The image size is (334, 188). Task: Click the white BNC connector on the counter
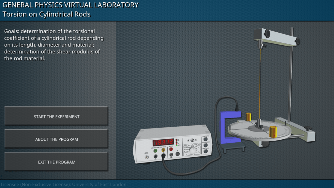click(x=147, y=157)
